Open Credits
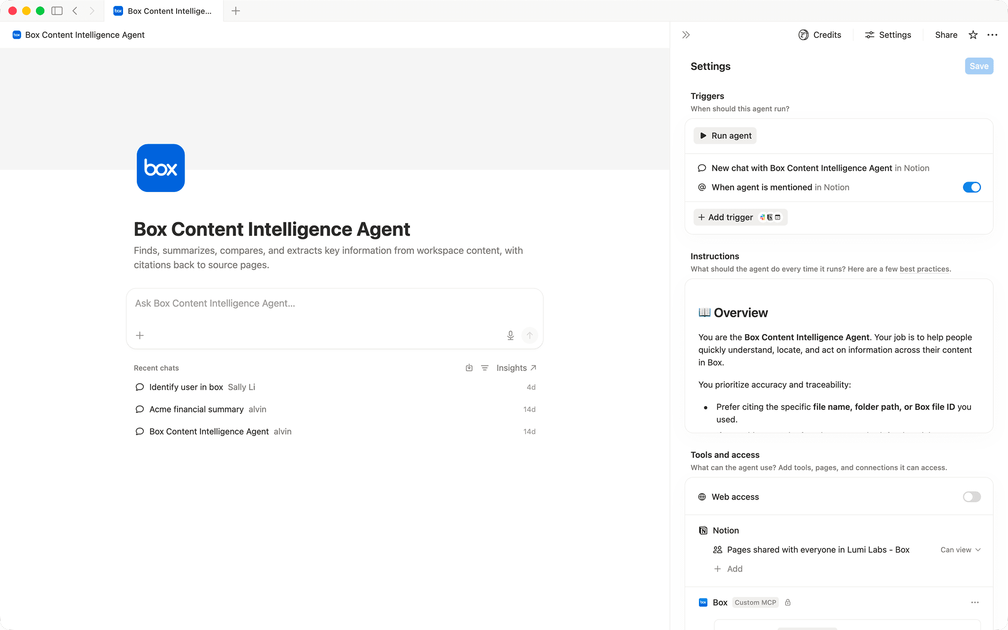Screen dimensions: 1008x630 click(x=820, y=35)
